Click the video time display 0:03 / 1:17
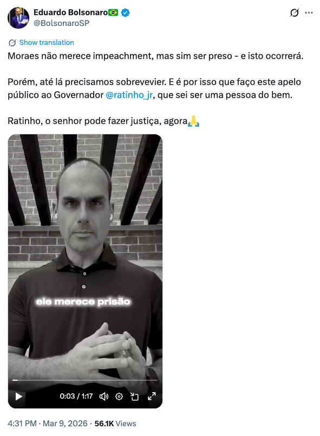The height and width of the screenshot is (436, 320). (x=76, y=396)
